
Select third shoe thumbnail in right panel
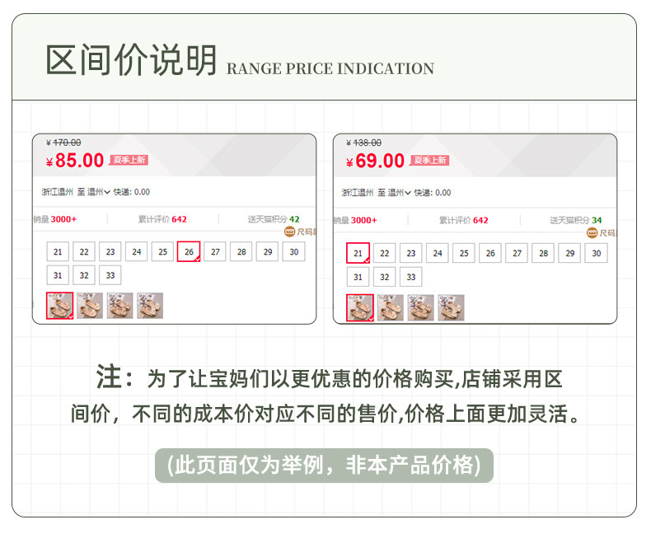pos(420,307)
